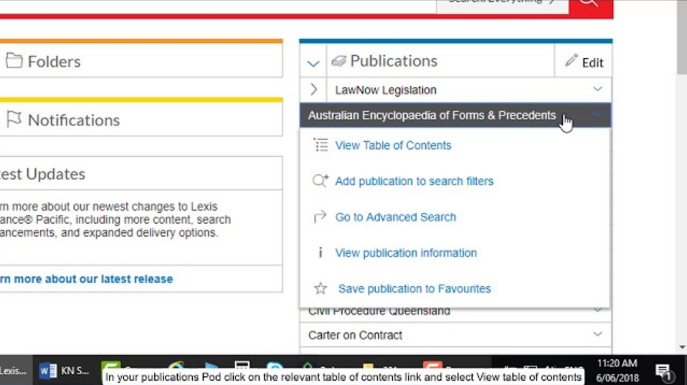The image size is (687, 385).
Task: Choose Add publication to search filters
Action: pos(414,181)
